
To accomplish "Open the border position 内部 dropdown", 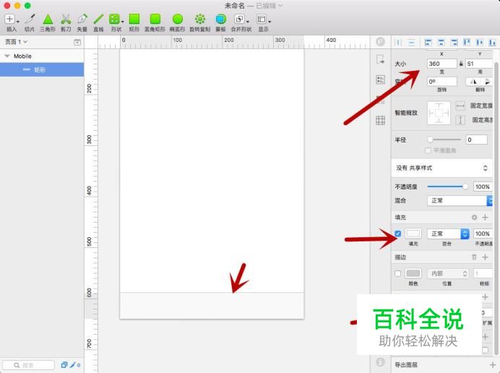I will pos(448,273).
